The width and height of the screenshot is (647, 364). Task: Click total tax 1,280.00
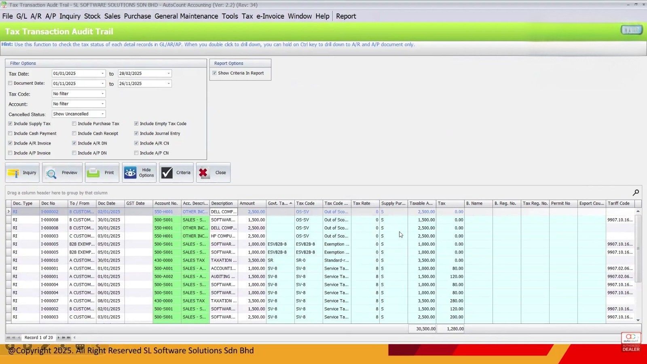[x=450, y=329]
